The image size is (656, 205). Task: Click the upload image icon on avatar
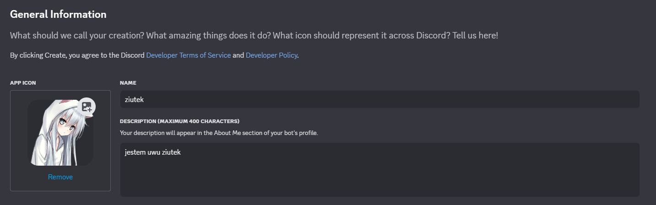[87, 107]
